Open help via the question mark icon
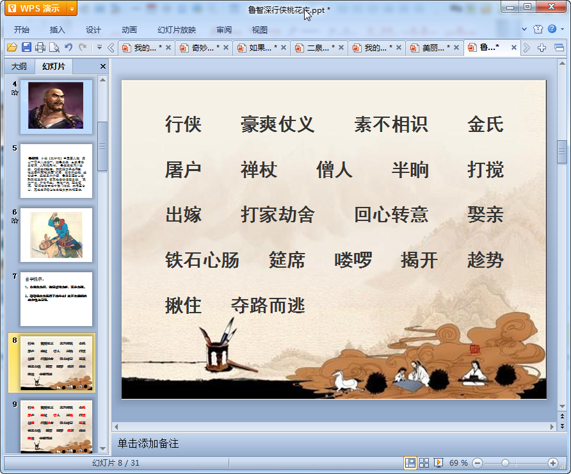This screenshot has width=571, height=474. (x=552, y=29)
